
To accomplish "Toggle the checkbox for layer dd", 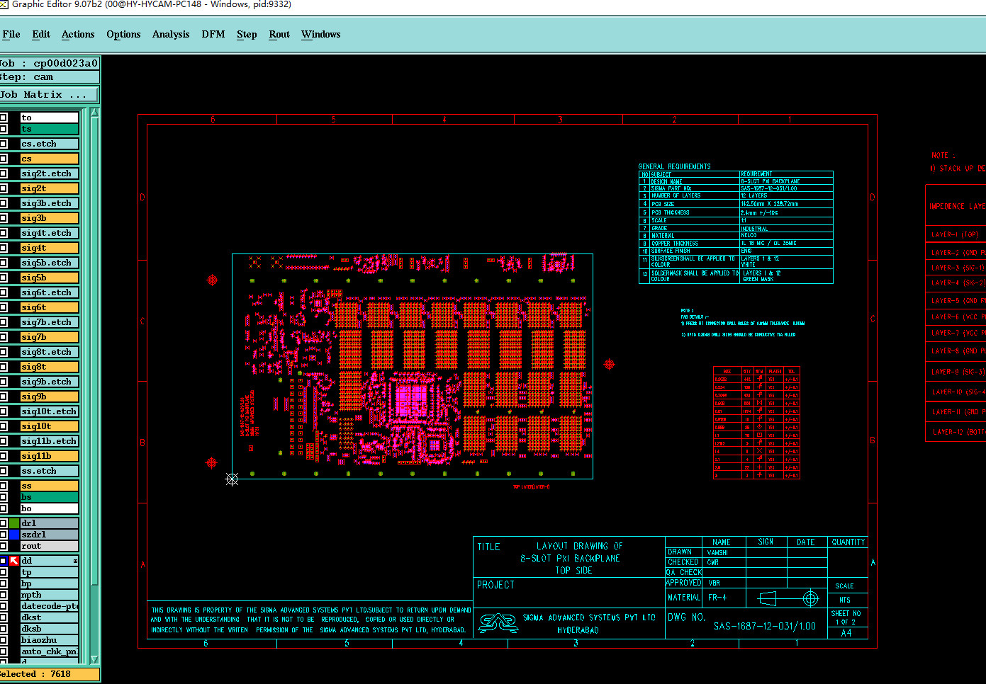I will pos(4,561).
